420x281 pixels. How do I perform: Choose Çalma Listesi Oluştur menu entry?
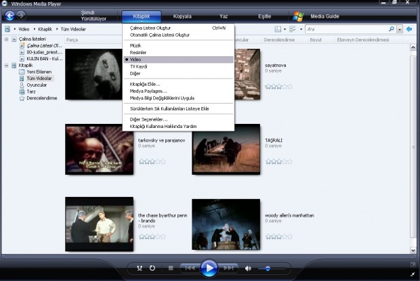click(x=178, y=28)
